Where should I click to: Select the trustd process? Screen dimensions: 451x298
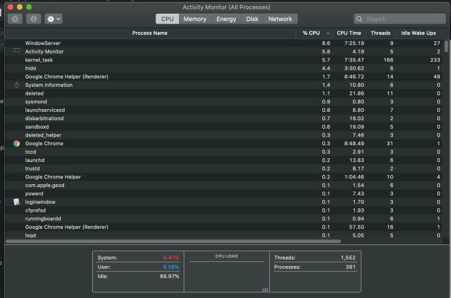coord(224,168)
